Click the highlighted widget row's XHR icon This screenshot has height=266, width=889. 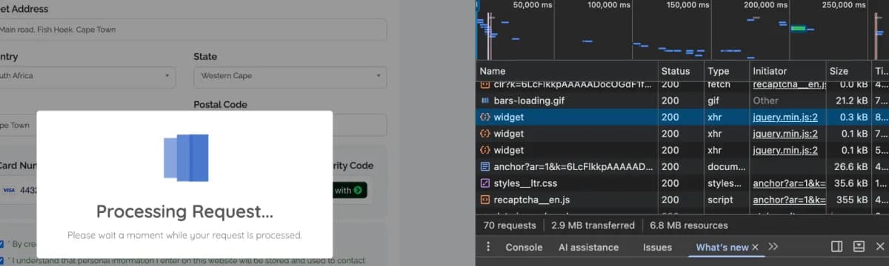pos(485,117)
